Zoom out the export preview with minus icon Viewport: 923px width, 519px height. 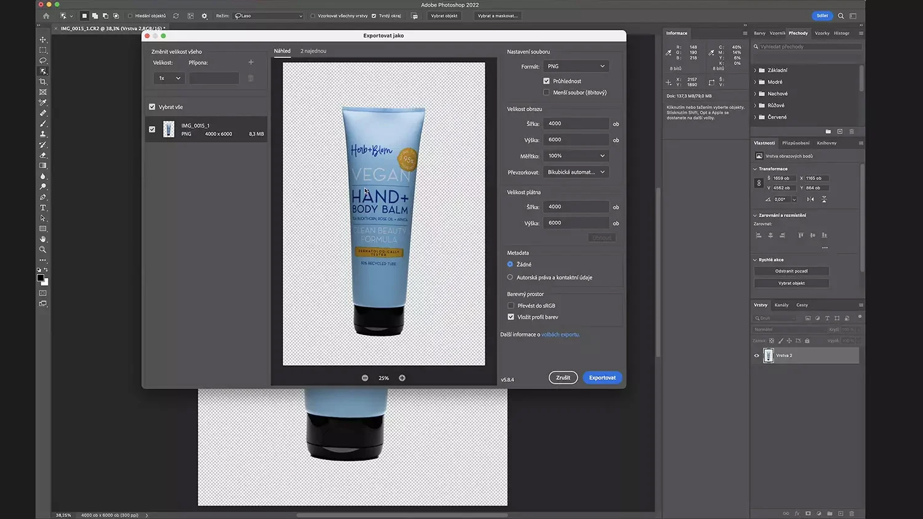click(x=365, y=378)
